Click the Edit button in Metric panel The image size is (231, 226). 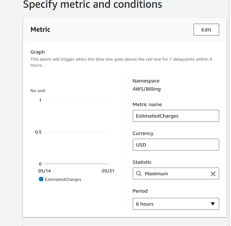(x=206, y=30)
